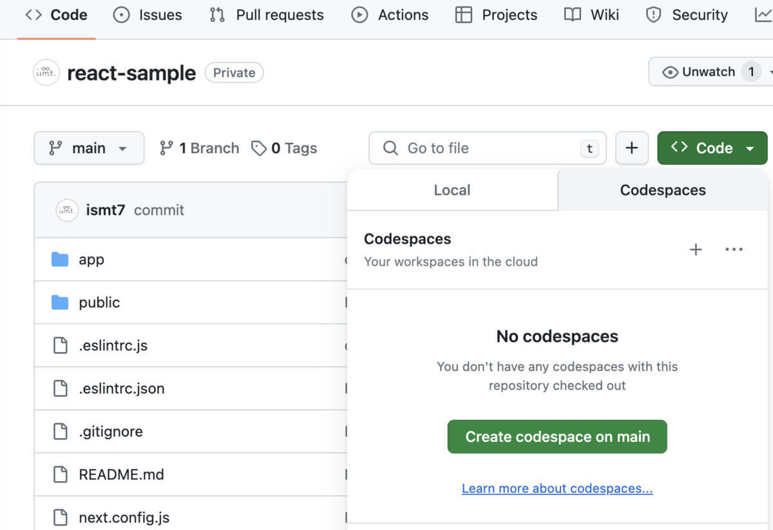Open the main branch selector dropdown
The image size is (773, 530).
tap(89, 148)
